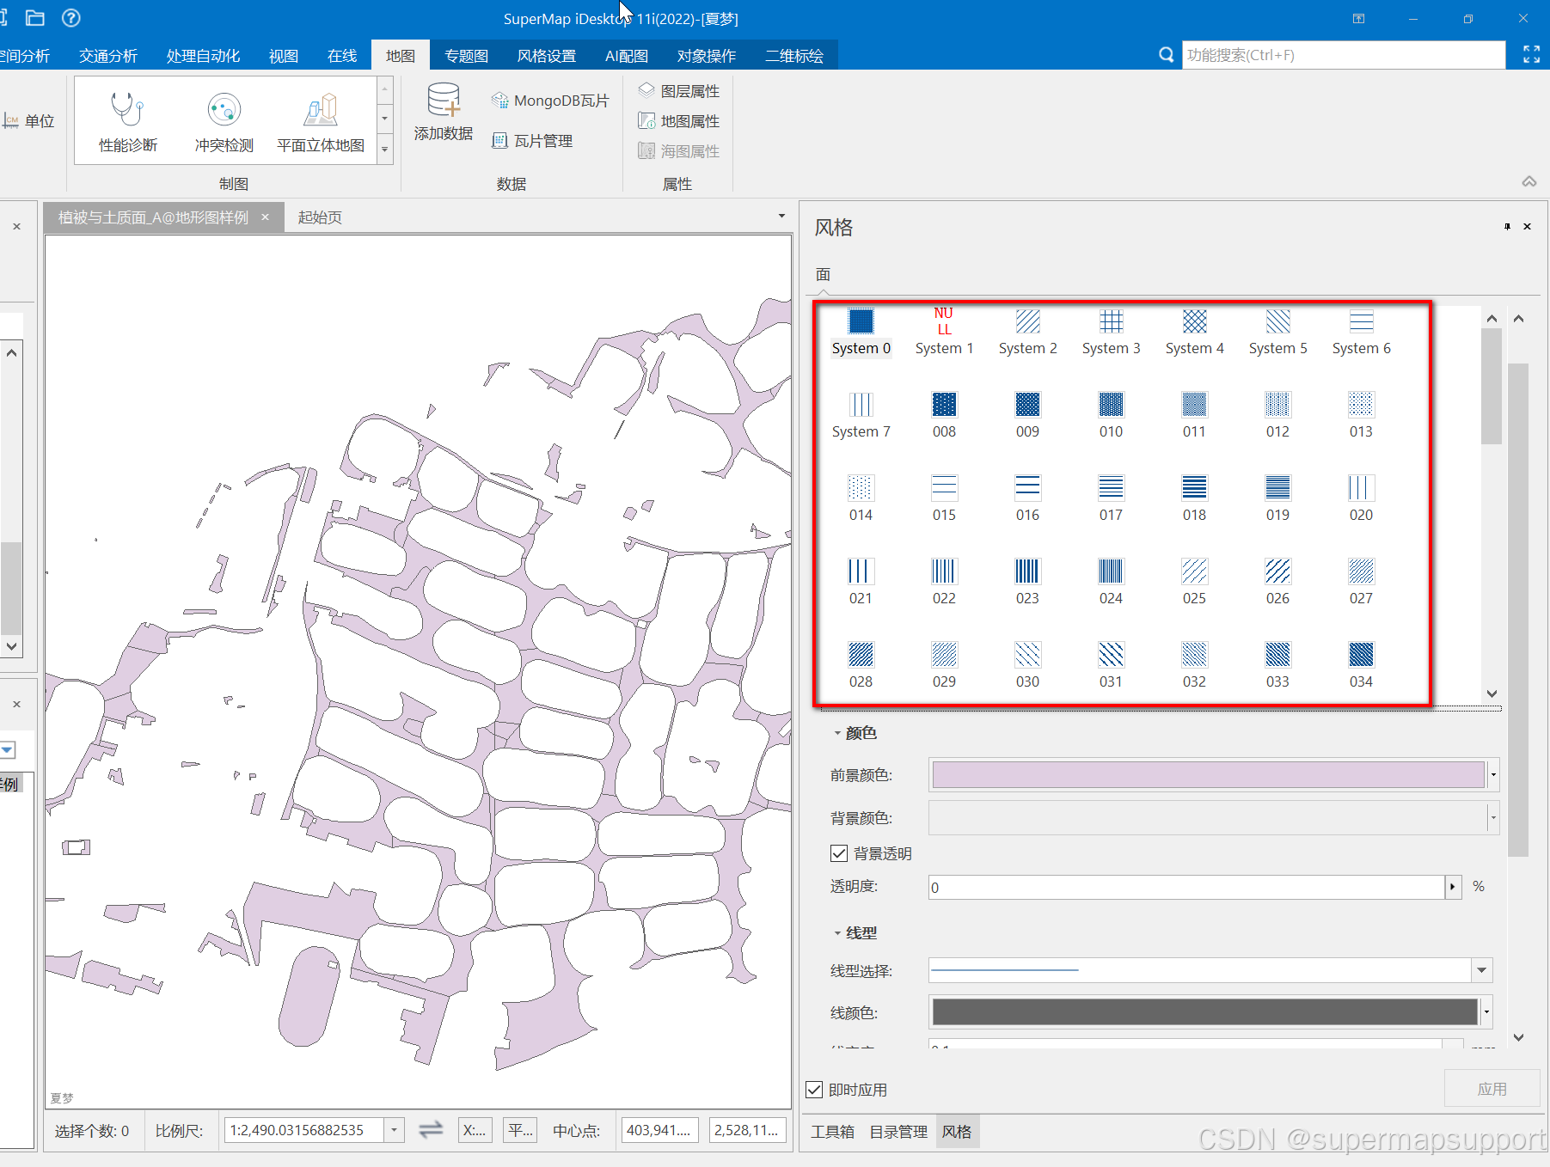The image size is (1550, 1167).
Task: Click the swap arrows icon in status bar
Action: coord(431,1129)
